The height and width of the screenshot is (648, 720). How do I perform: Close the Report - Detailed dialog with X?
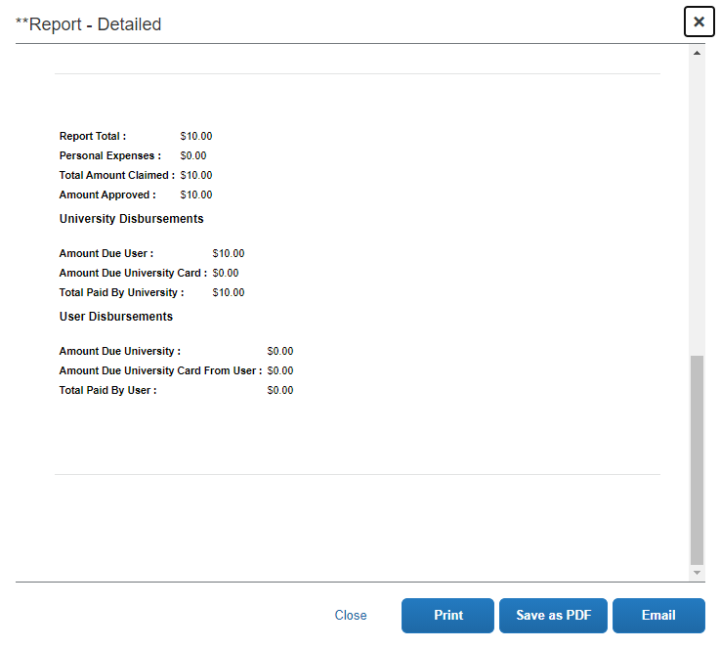click(699, 22)
